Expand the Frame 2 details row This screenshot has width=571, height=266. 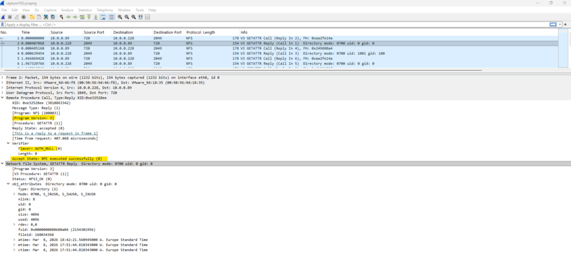click(x=3, y=78)
